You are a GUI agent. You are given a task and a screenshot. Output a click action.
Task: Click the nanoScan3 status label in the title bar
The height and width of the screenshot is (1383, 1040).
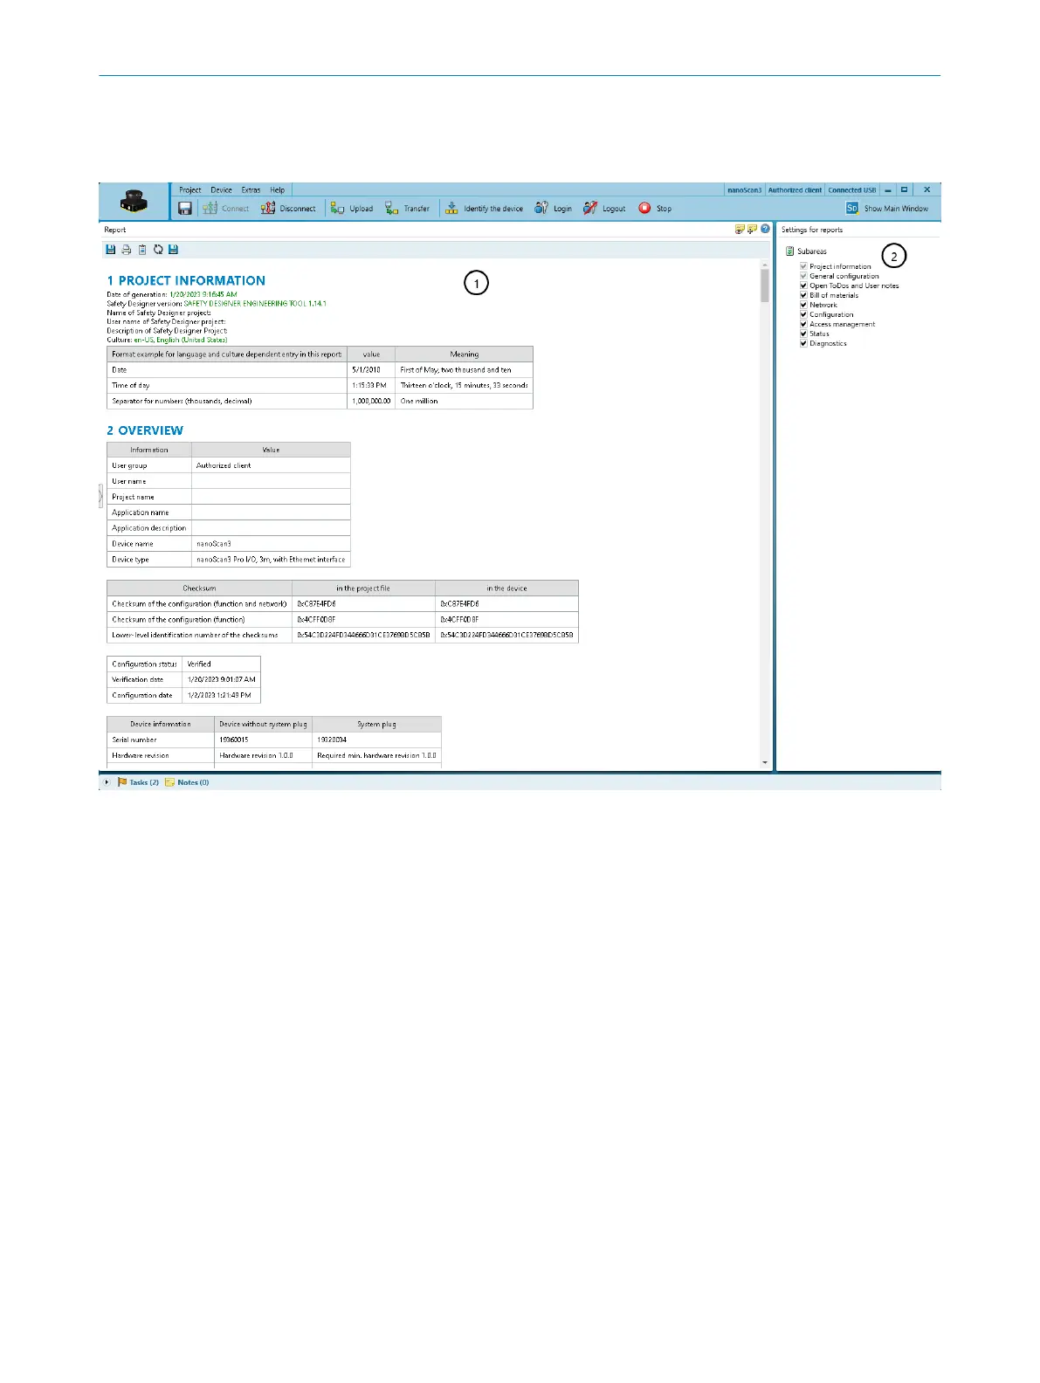pyautogui.click(x=745, y=189)
